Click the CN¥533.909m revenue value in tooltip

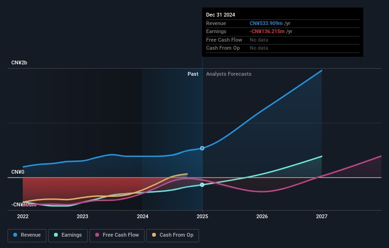266,24
